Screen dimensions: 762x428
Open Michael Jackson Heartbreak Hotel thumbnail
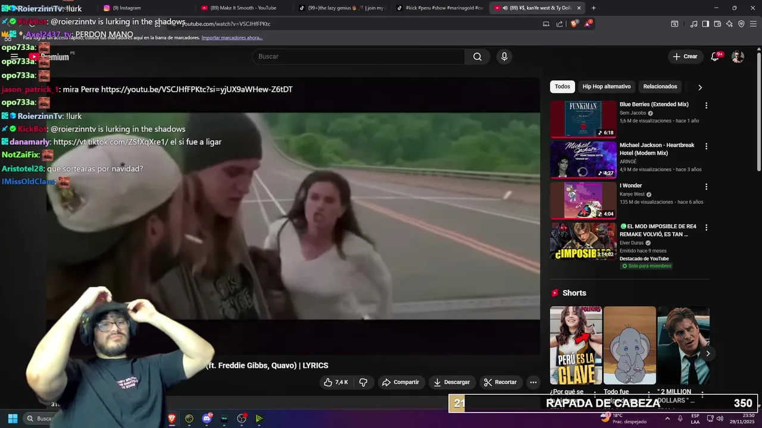(583, 160)
